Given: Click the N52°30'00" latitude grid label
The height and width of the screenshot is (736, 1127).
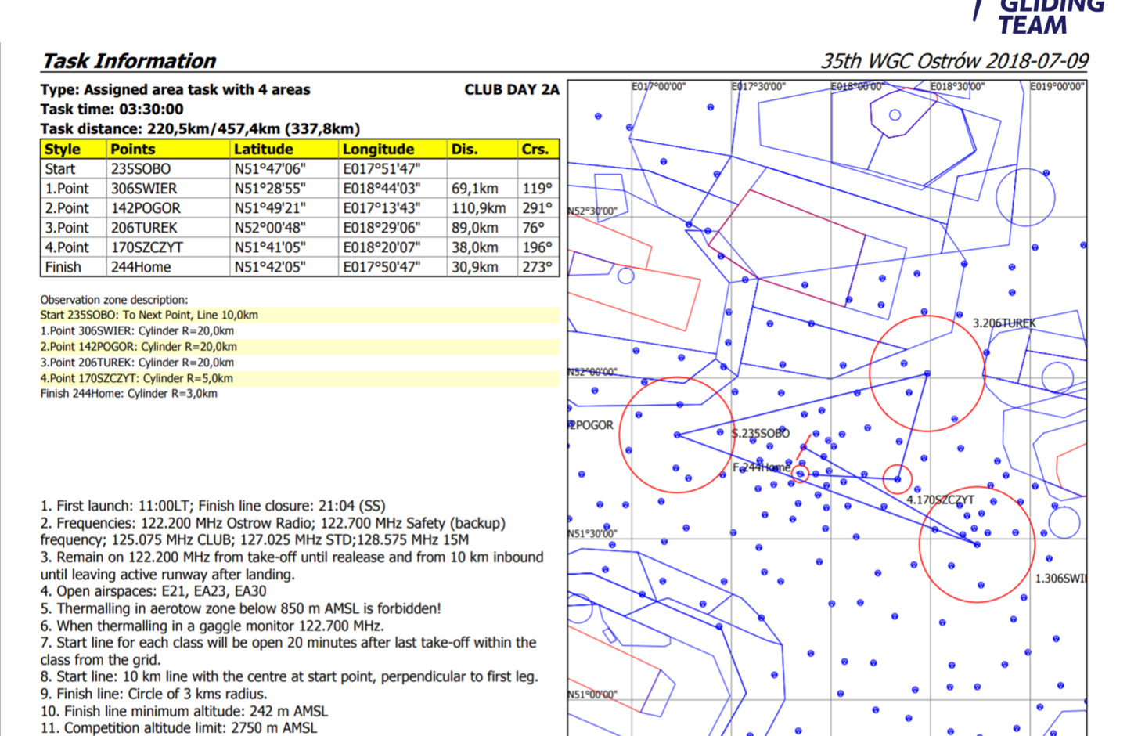Looking at the screenshot, I should (x=592, y=211).
